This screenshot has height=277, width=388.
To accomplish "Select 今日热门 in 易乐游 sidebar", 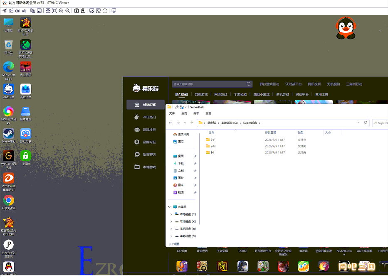I will [146, 117].
